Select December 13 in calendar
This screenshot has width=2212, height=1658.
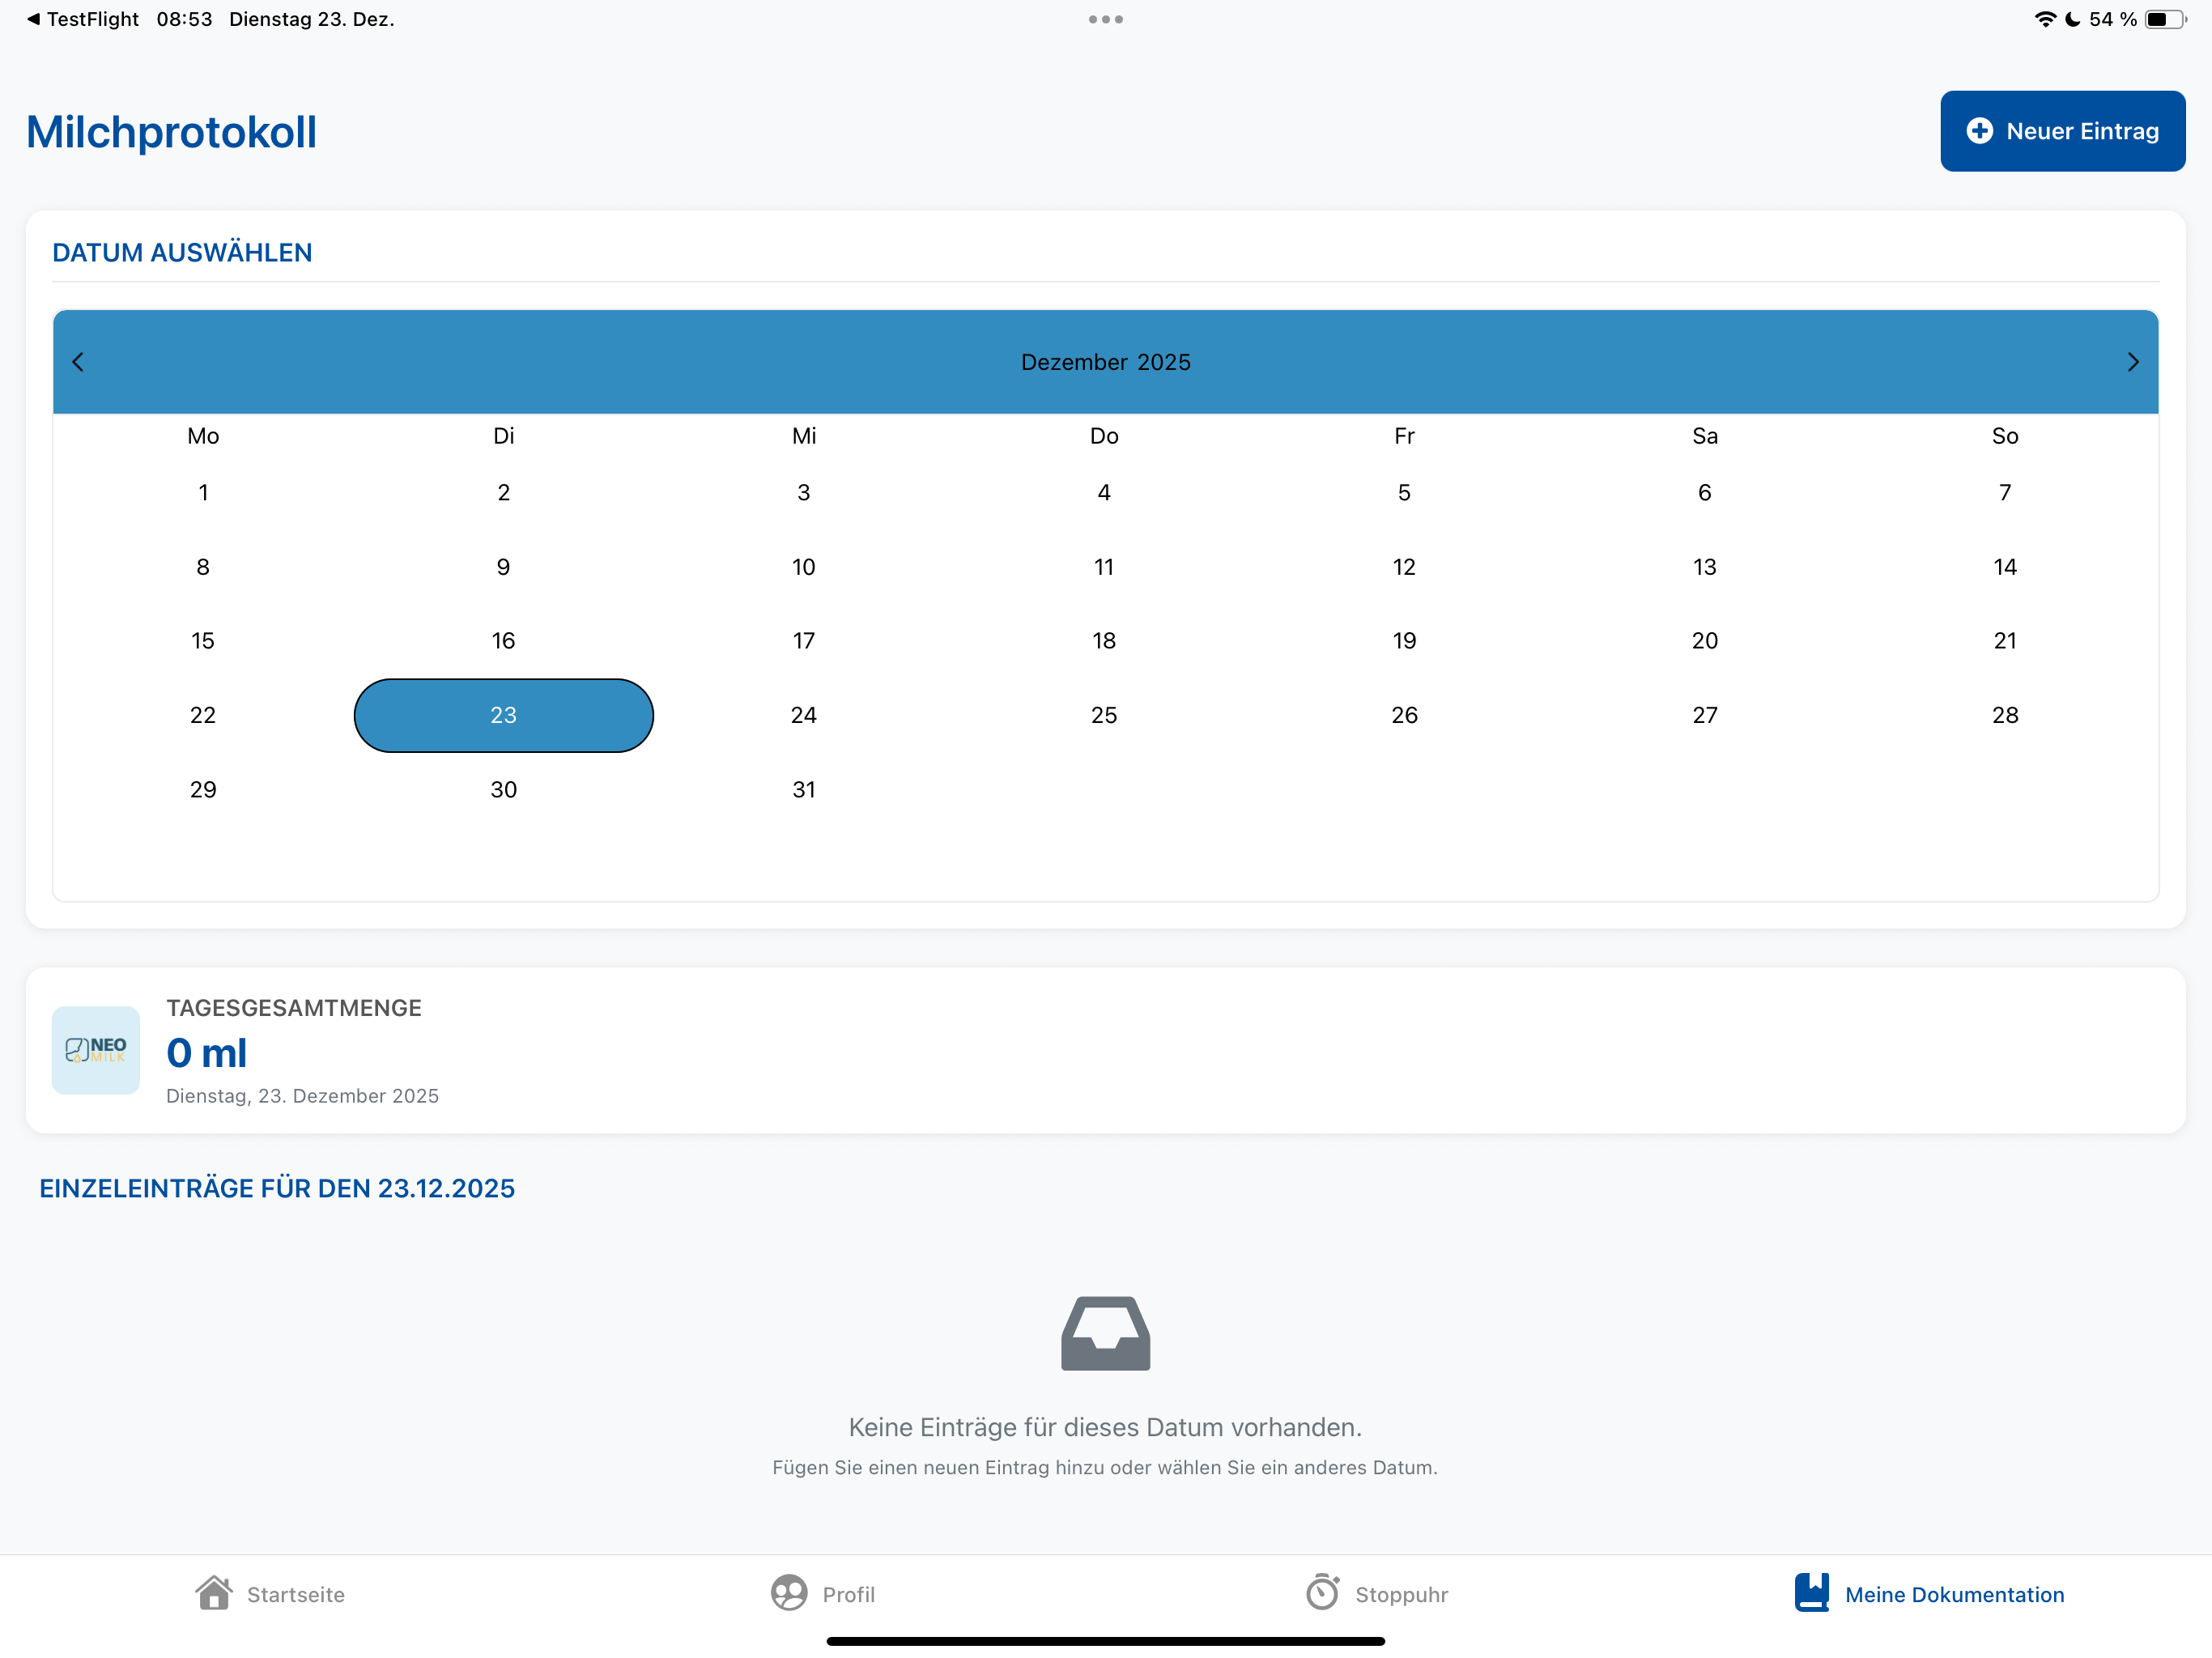click(x=1705, y=567)
